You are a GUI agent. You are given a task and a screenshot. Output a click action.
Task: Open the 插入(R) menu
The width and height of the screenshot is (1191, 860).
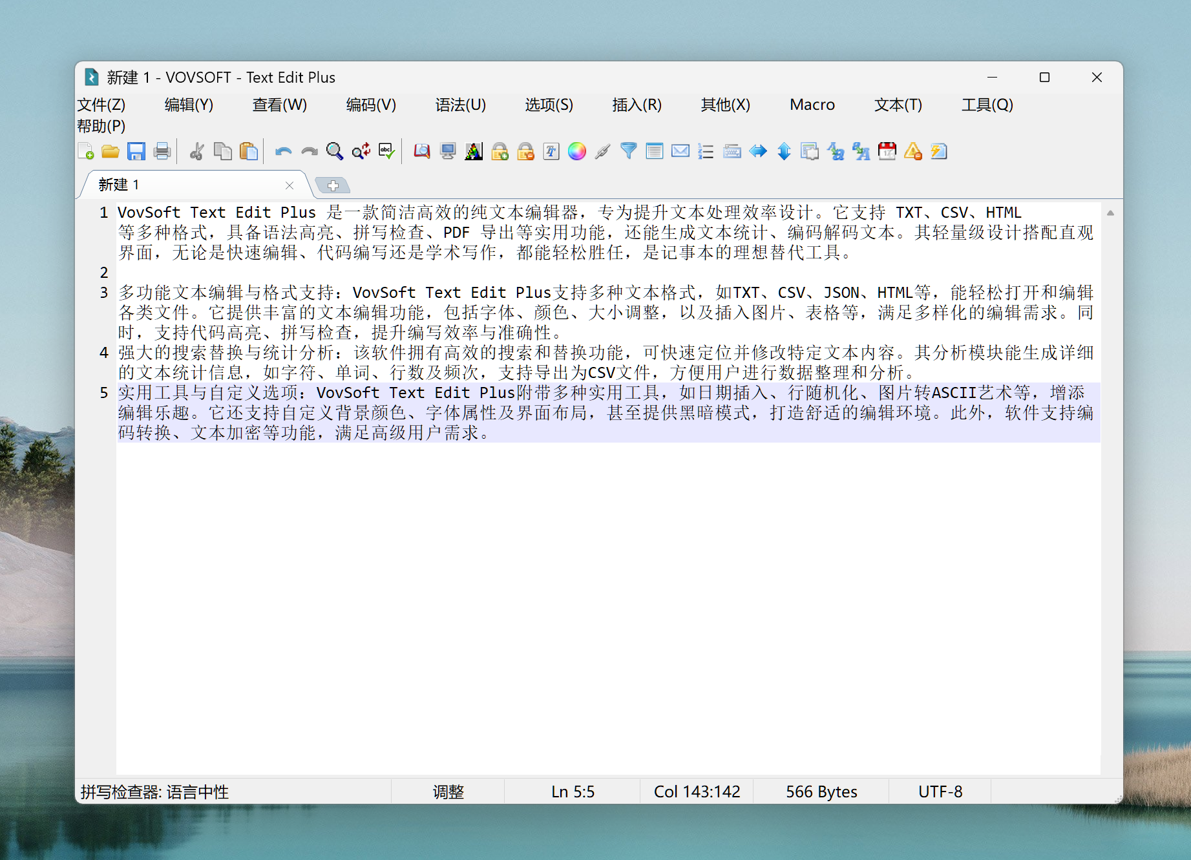pos(637,105)
